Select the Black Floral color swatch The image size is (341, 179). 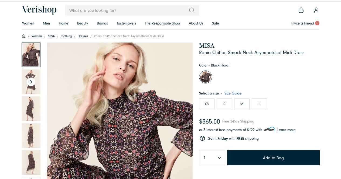click(x=206, y=77)
